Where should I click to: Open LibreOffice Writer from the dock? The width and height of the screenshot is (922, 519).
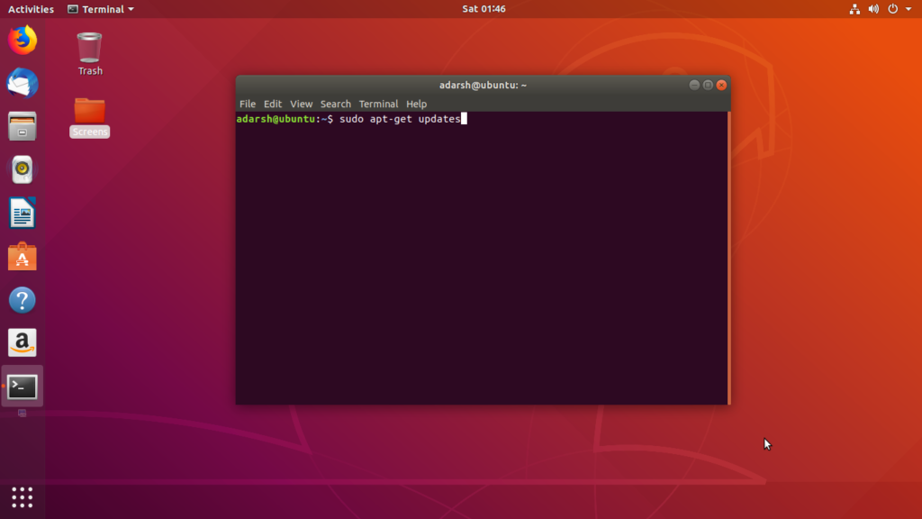click(x=23, y=213)
